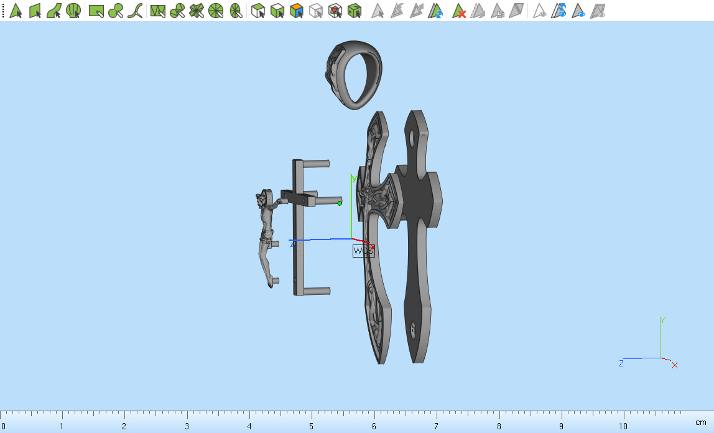Click the cube with green front face

[x=277, y=11]
